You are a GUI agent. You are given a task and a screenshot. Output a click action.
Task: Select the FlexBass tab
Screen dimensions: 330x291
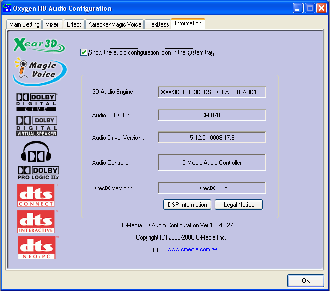click(158, 24)
